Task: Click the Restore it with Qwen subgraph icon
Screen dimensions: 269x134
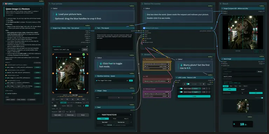Action: [x=144, y=28]
